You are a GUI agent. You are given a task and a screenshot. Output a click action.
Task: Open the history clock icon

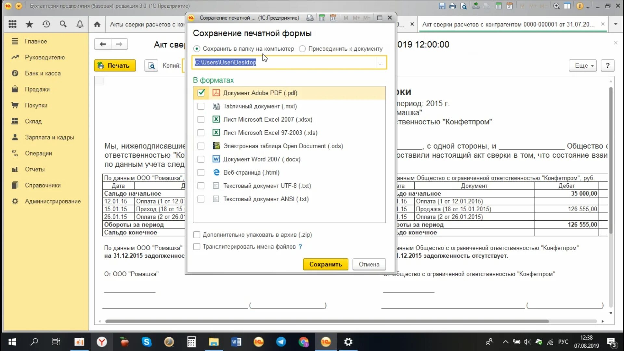pyautogui.click(x=46, y=24)
